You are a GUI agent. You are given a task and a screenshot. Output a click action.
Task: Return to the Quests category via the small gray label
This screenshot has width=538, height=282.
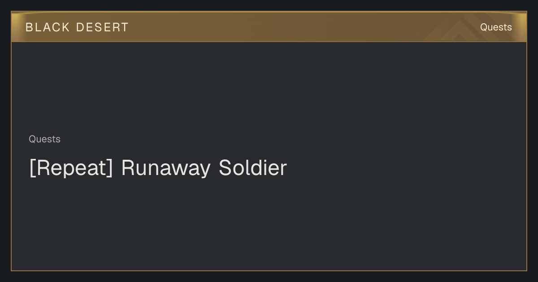44,139
